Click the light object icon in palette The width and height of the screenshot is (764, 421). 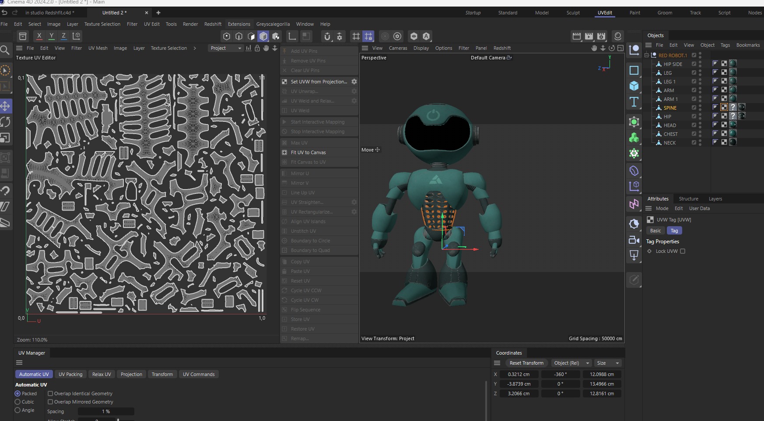click(x=634, y=255)
